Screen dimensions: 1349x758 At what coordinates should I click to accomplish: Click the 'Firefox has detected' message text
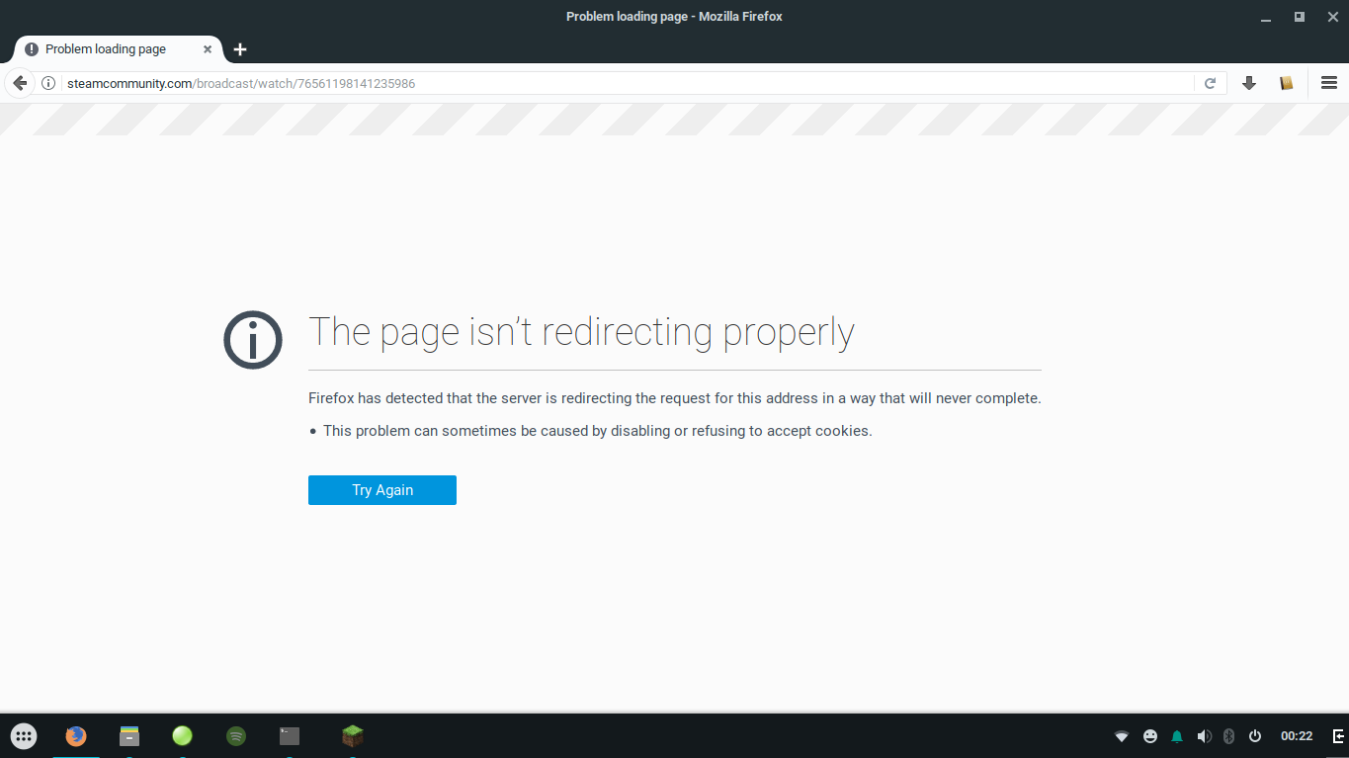pos(675,398)
